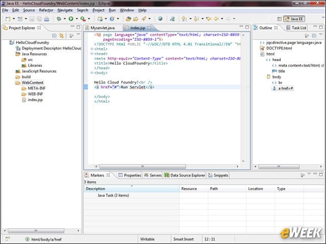
Task: Open the Search icon dropdown arrow
Action: 149,19
